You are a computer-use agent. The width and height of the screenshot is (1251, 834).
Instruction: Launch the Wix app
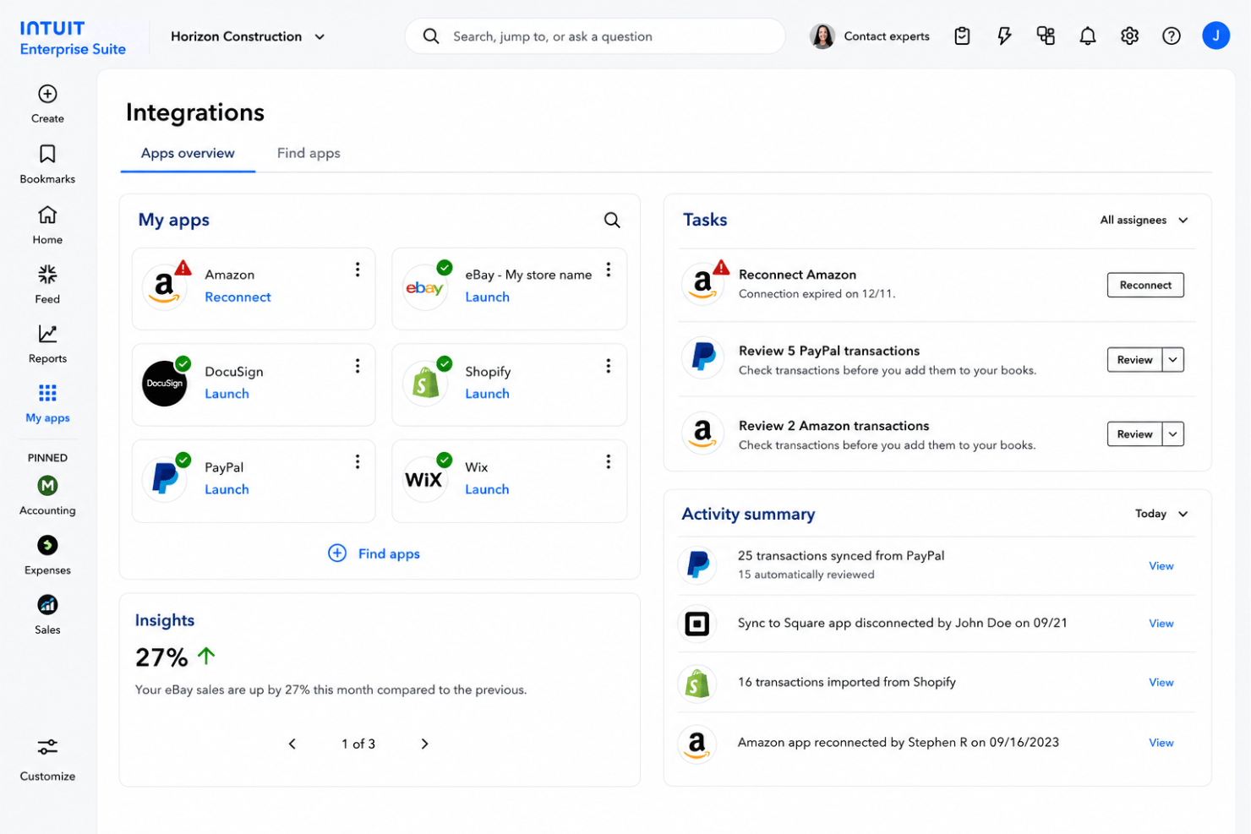point(487,489)
